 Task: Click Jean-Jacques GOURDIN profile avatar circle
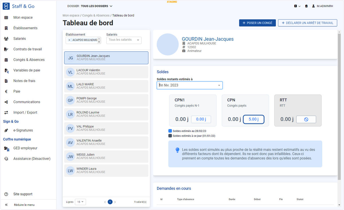point(168,44)
